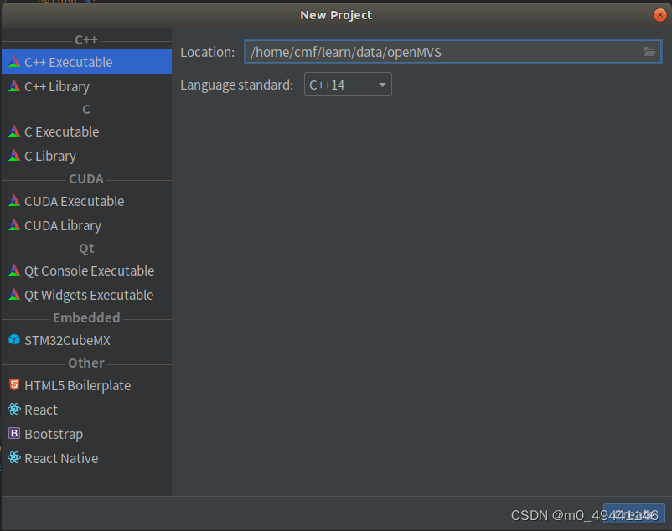Viewport: 672px width, 531px height.
Task: Click the folder browse icon beside Location
Action: 649,51
